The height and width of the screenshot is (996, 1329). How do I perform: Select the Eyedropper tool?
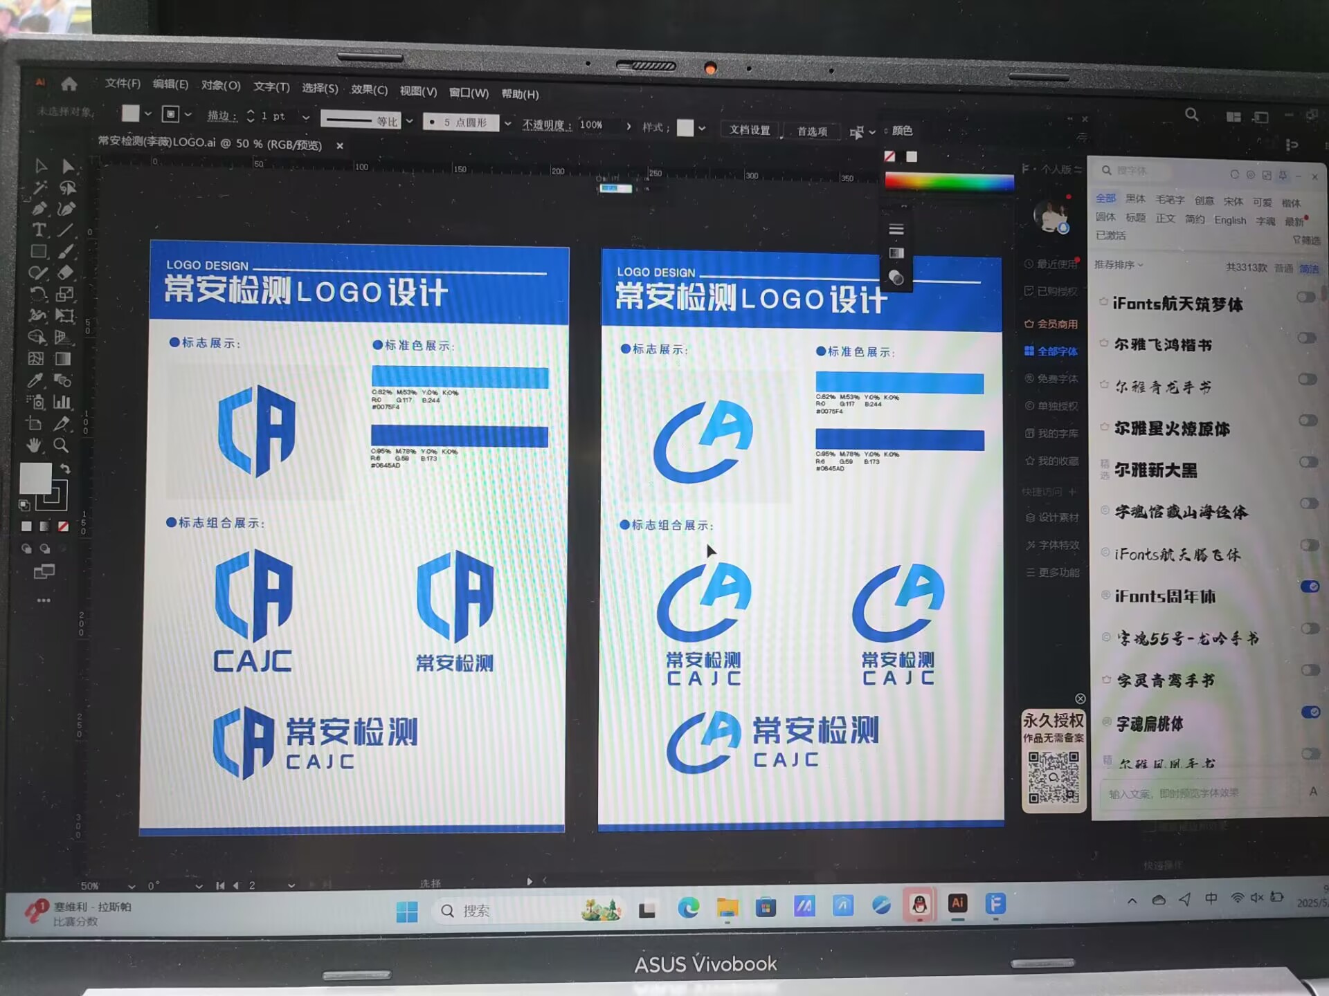(x=36, y=380)
